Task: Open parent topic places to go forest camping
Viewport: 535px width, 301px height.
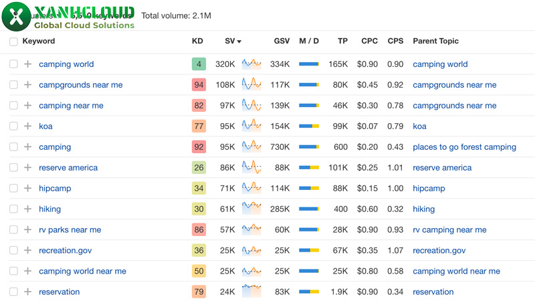Action: coord(464,147)
